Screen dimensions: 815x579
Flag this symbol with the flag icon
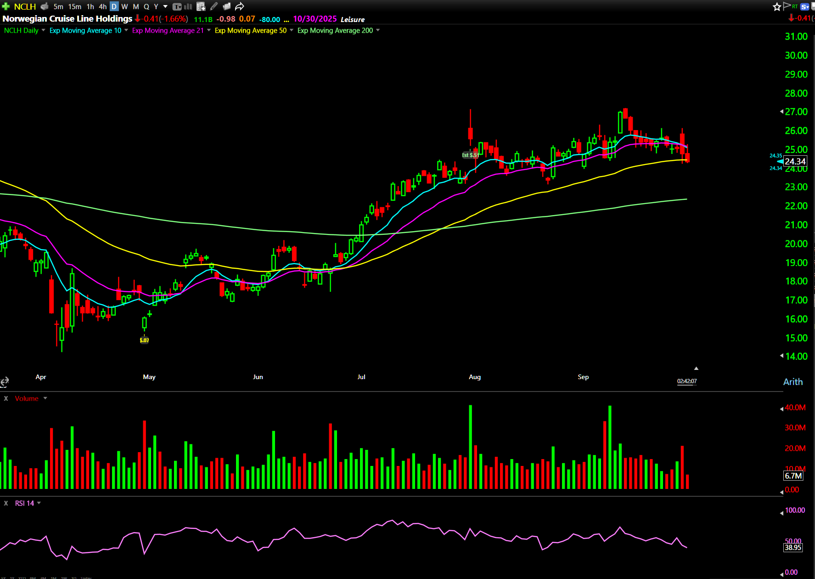point(787,6)
